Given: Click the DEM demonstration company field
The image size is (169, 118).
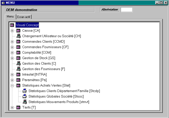Looking at the screenshot, I should (50, 10).
